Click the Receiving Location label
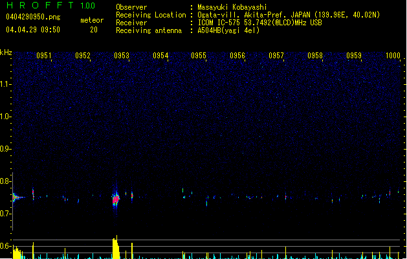 pos(151,15)
